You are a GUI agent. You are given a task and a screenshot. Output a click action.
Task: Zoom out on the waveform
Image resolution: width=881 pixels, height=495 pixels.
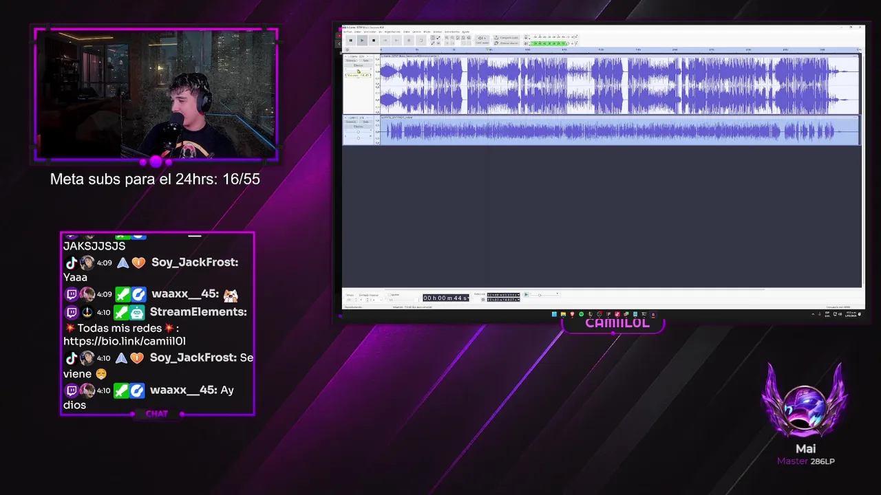[x=452, y=38]
